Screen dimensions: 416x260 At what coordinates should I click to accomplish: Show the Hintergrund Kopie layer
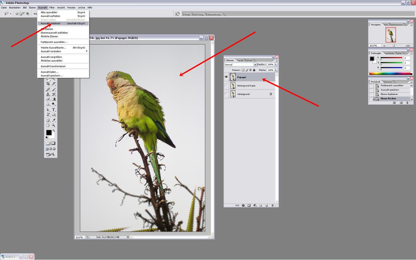226,85
